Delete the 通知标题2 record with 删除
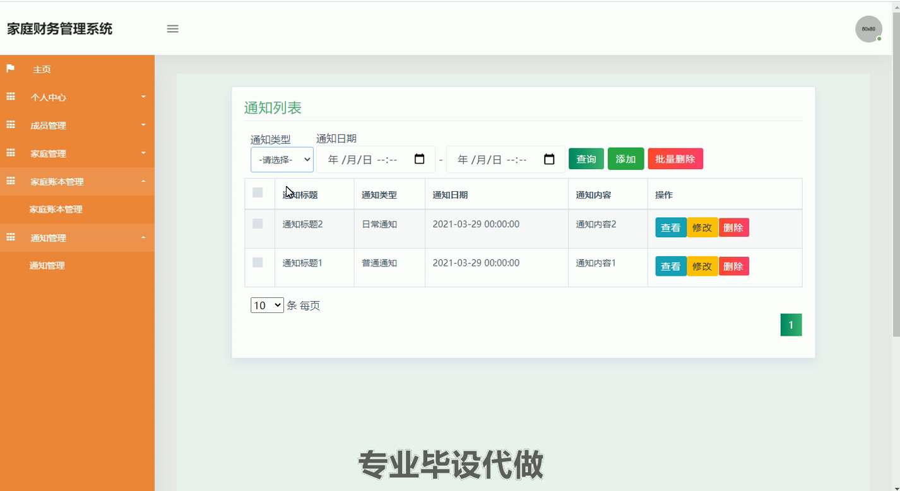Viewport: 900px width, 491px height. (733, 228)
